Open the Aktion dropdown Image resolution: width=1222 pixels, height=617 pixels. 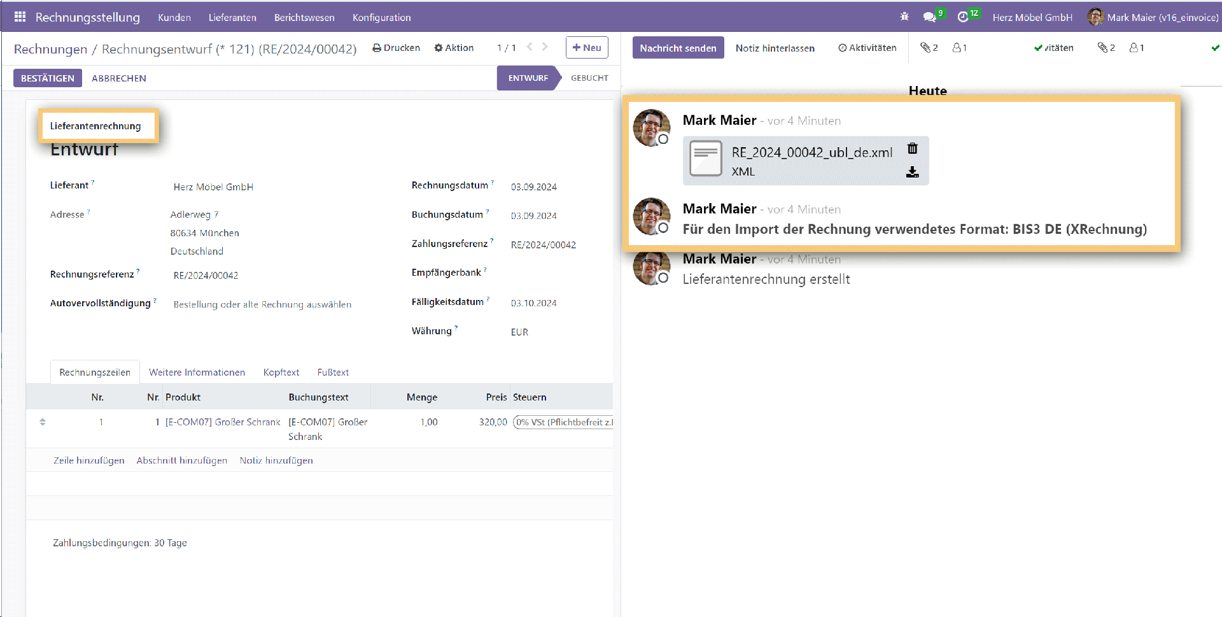click(x=454, y=48)
